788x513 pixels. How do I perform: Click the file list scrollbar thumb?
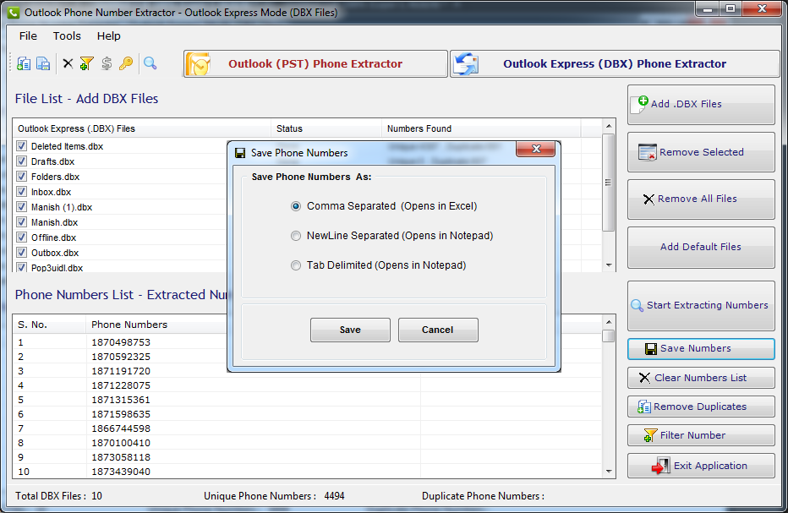pos(609,183)
